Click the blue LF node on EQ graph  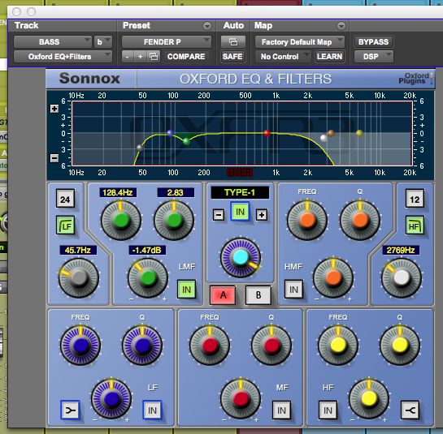pos(170,133)
